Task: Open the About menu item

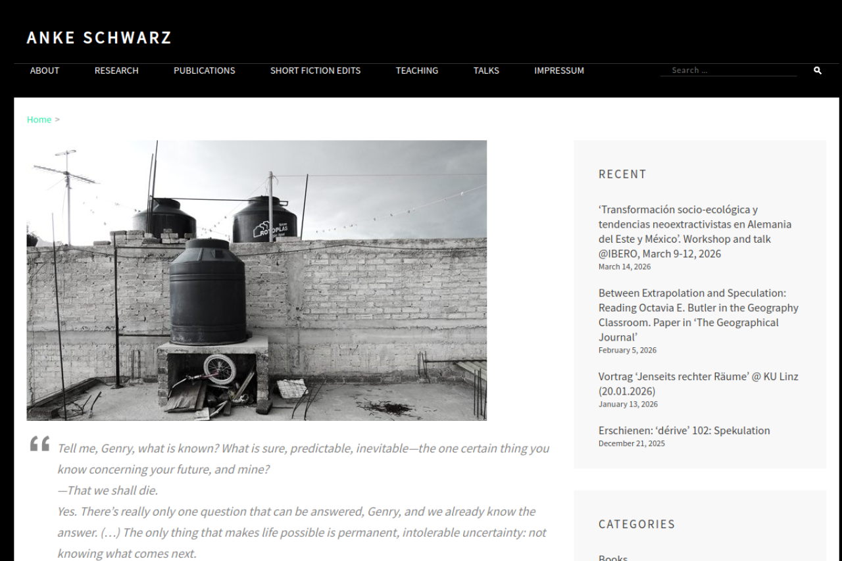Action: tap(45, 70)
